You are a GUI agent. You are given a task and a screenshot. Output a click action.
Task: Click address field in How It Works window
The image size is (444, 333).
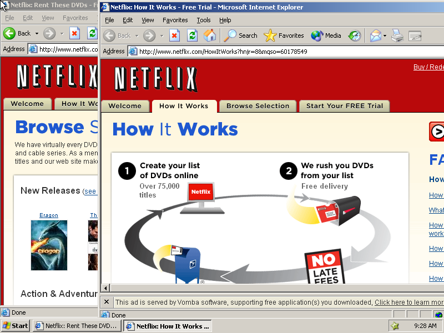(286, 52)
